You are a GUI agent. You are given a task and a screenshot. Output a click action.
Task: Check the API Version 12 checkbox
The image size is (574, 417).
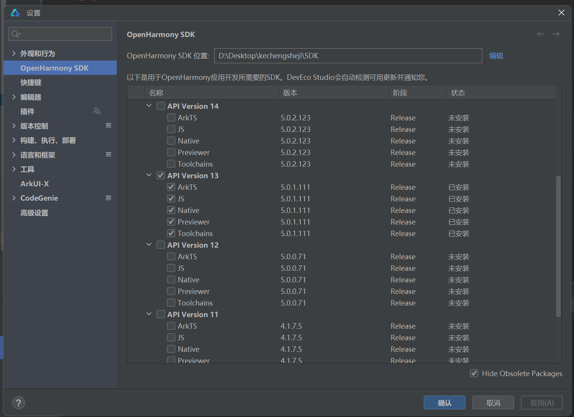(x=161, y=245)
